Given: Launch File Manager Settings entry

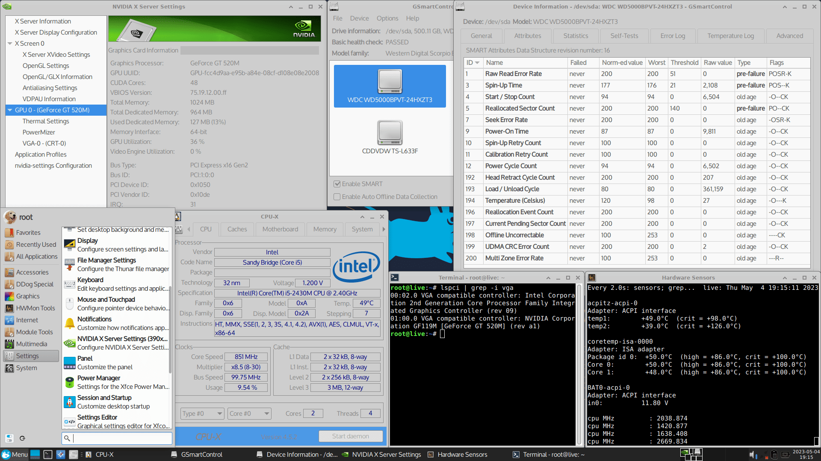Looking at the screenshot, I should click(x=116, y=265).
